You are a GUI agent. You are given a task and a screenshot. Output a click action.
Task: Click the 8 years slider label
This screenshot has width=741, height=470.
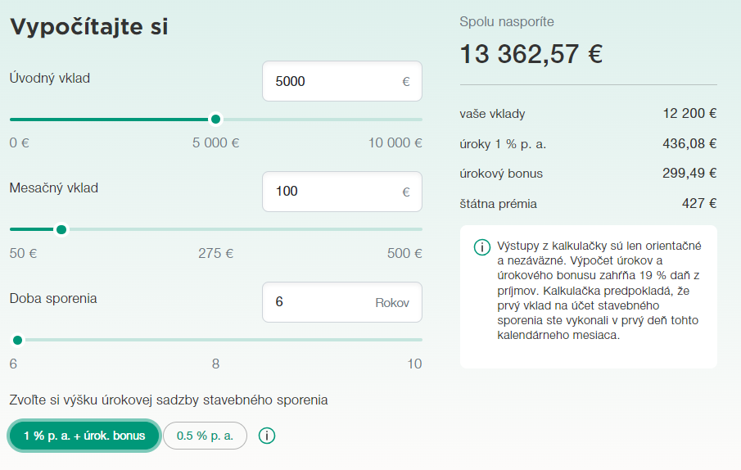pos(215,364)
